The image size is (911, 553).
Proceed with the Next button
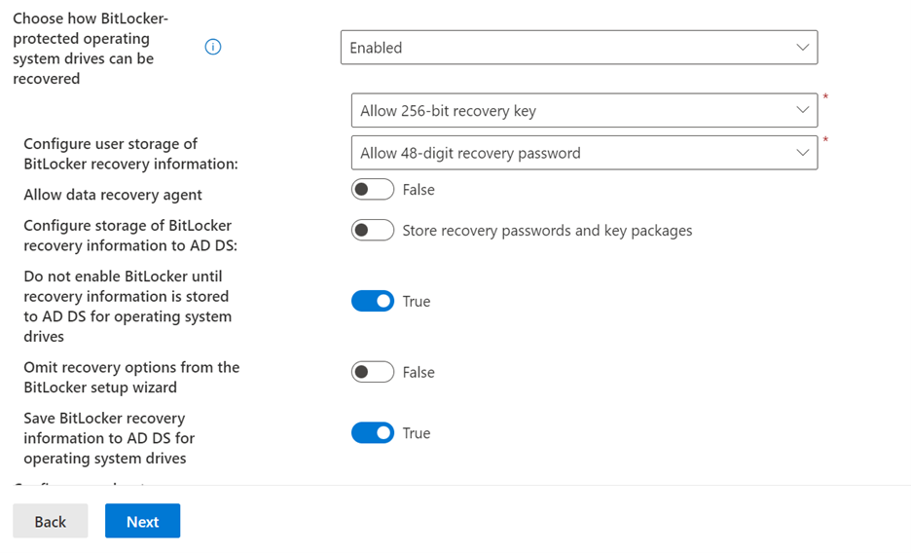click(142, 521)
